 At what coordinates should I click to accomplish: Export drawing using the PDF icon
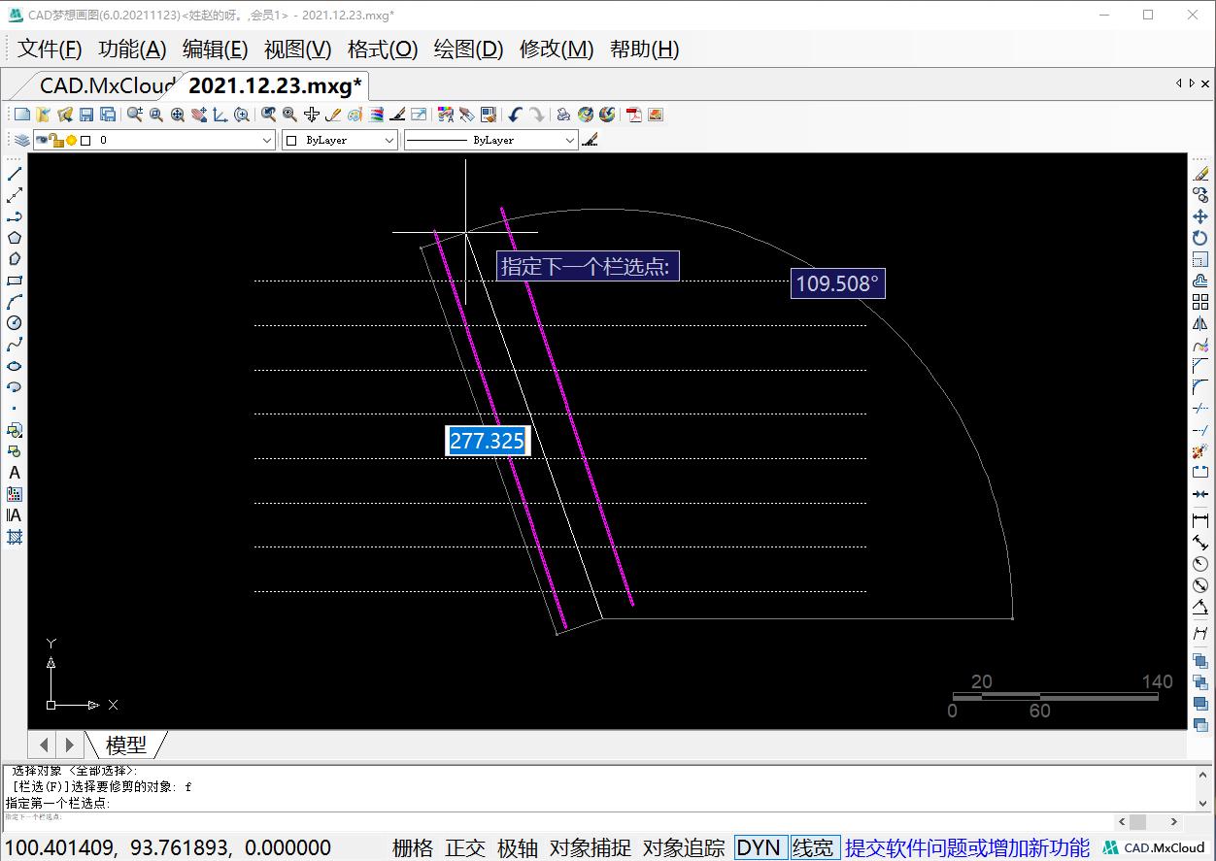pyautogui.click(x=634, y=115)
